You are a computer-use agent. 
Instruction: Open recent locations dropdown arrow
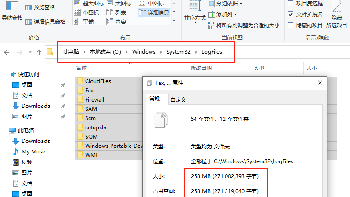pos(30,52)
